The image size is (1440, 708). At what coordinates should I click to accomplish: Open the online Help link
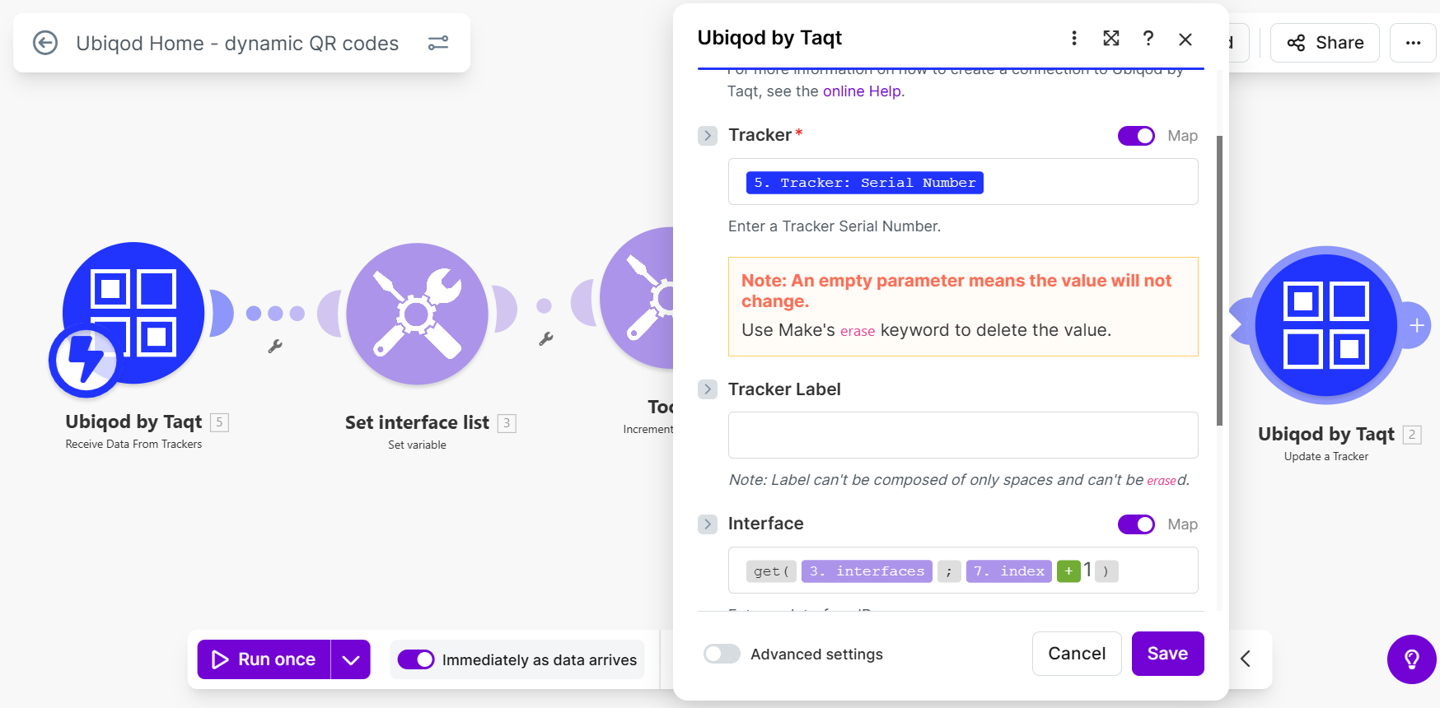(x=862, y=91)
